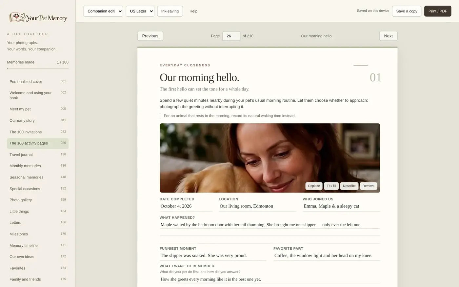Screen dimensions: 459x287
Task: Remove the photo from the page
Action: coord(369,186)
